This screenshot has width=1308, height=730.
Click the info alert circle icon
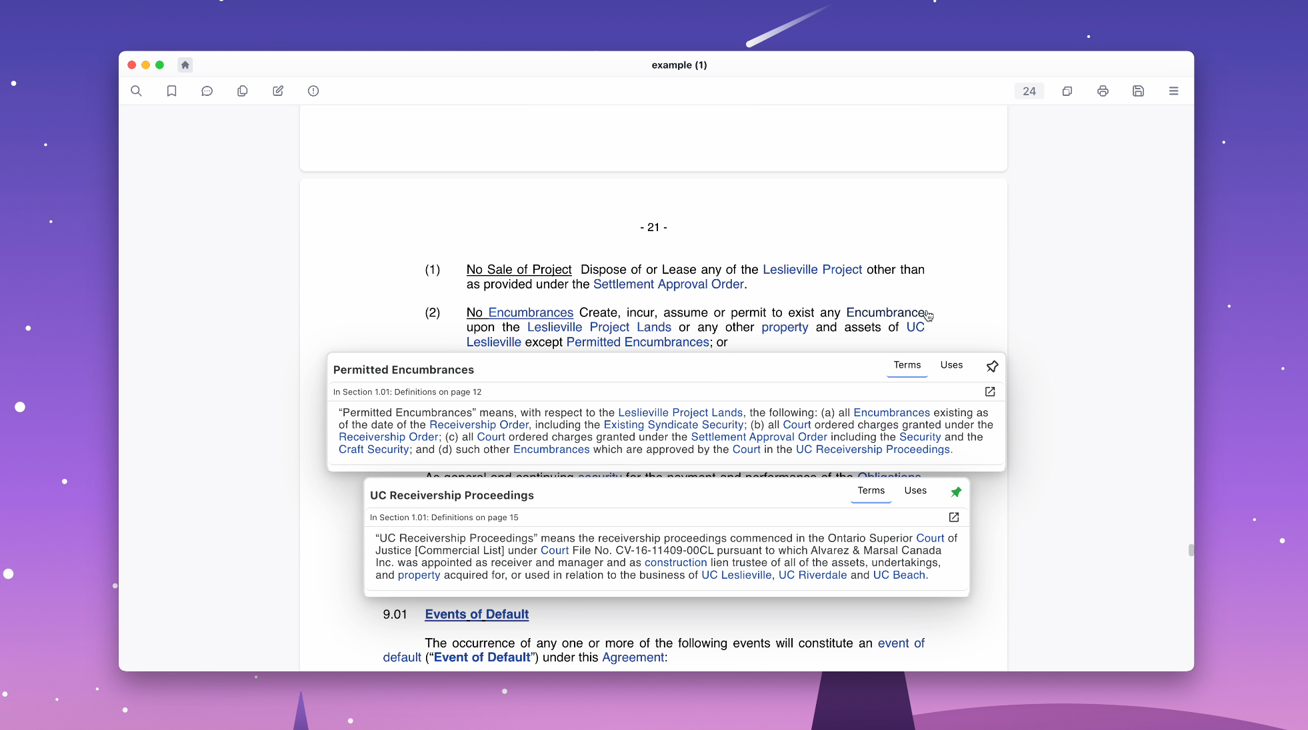tap(313, 91)
